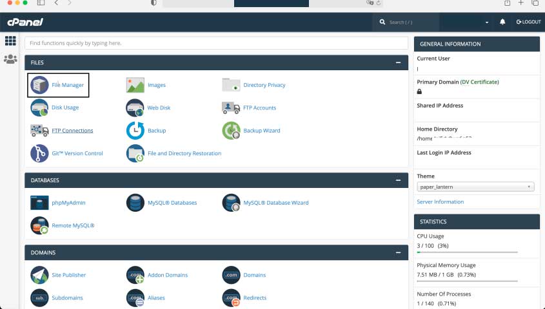Click the MySQL Database Wizard link

coord(276,203)
